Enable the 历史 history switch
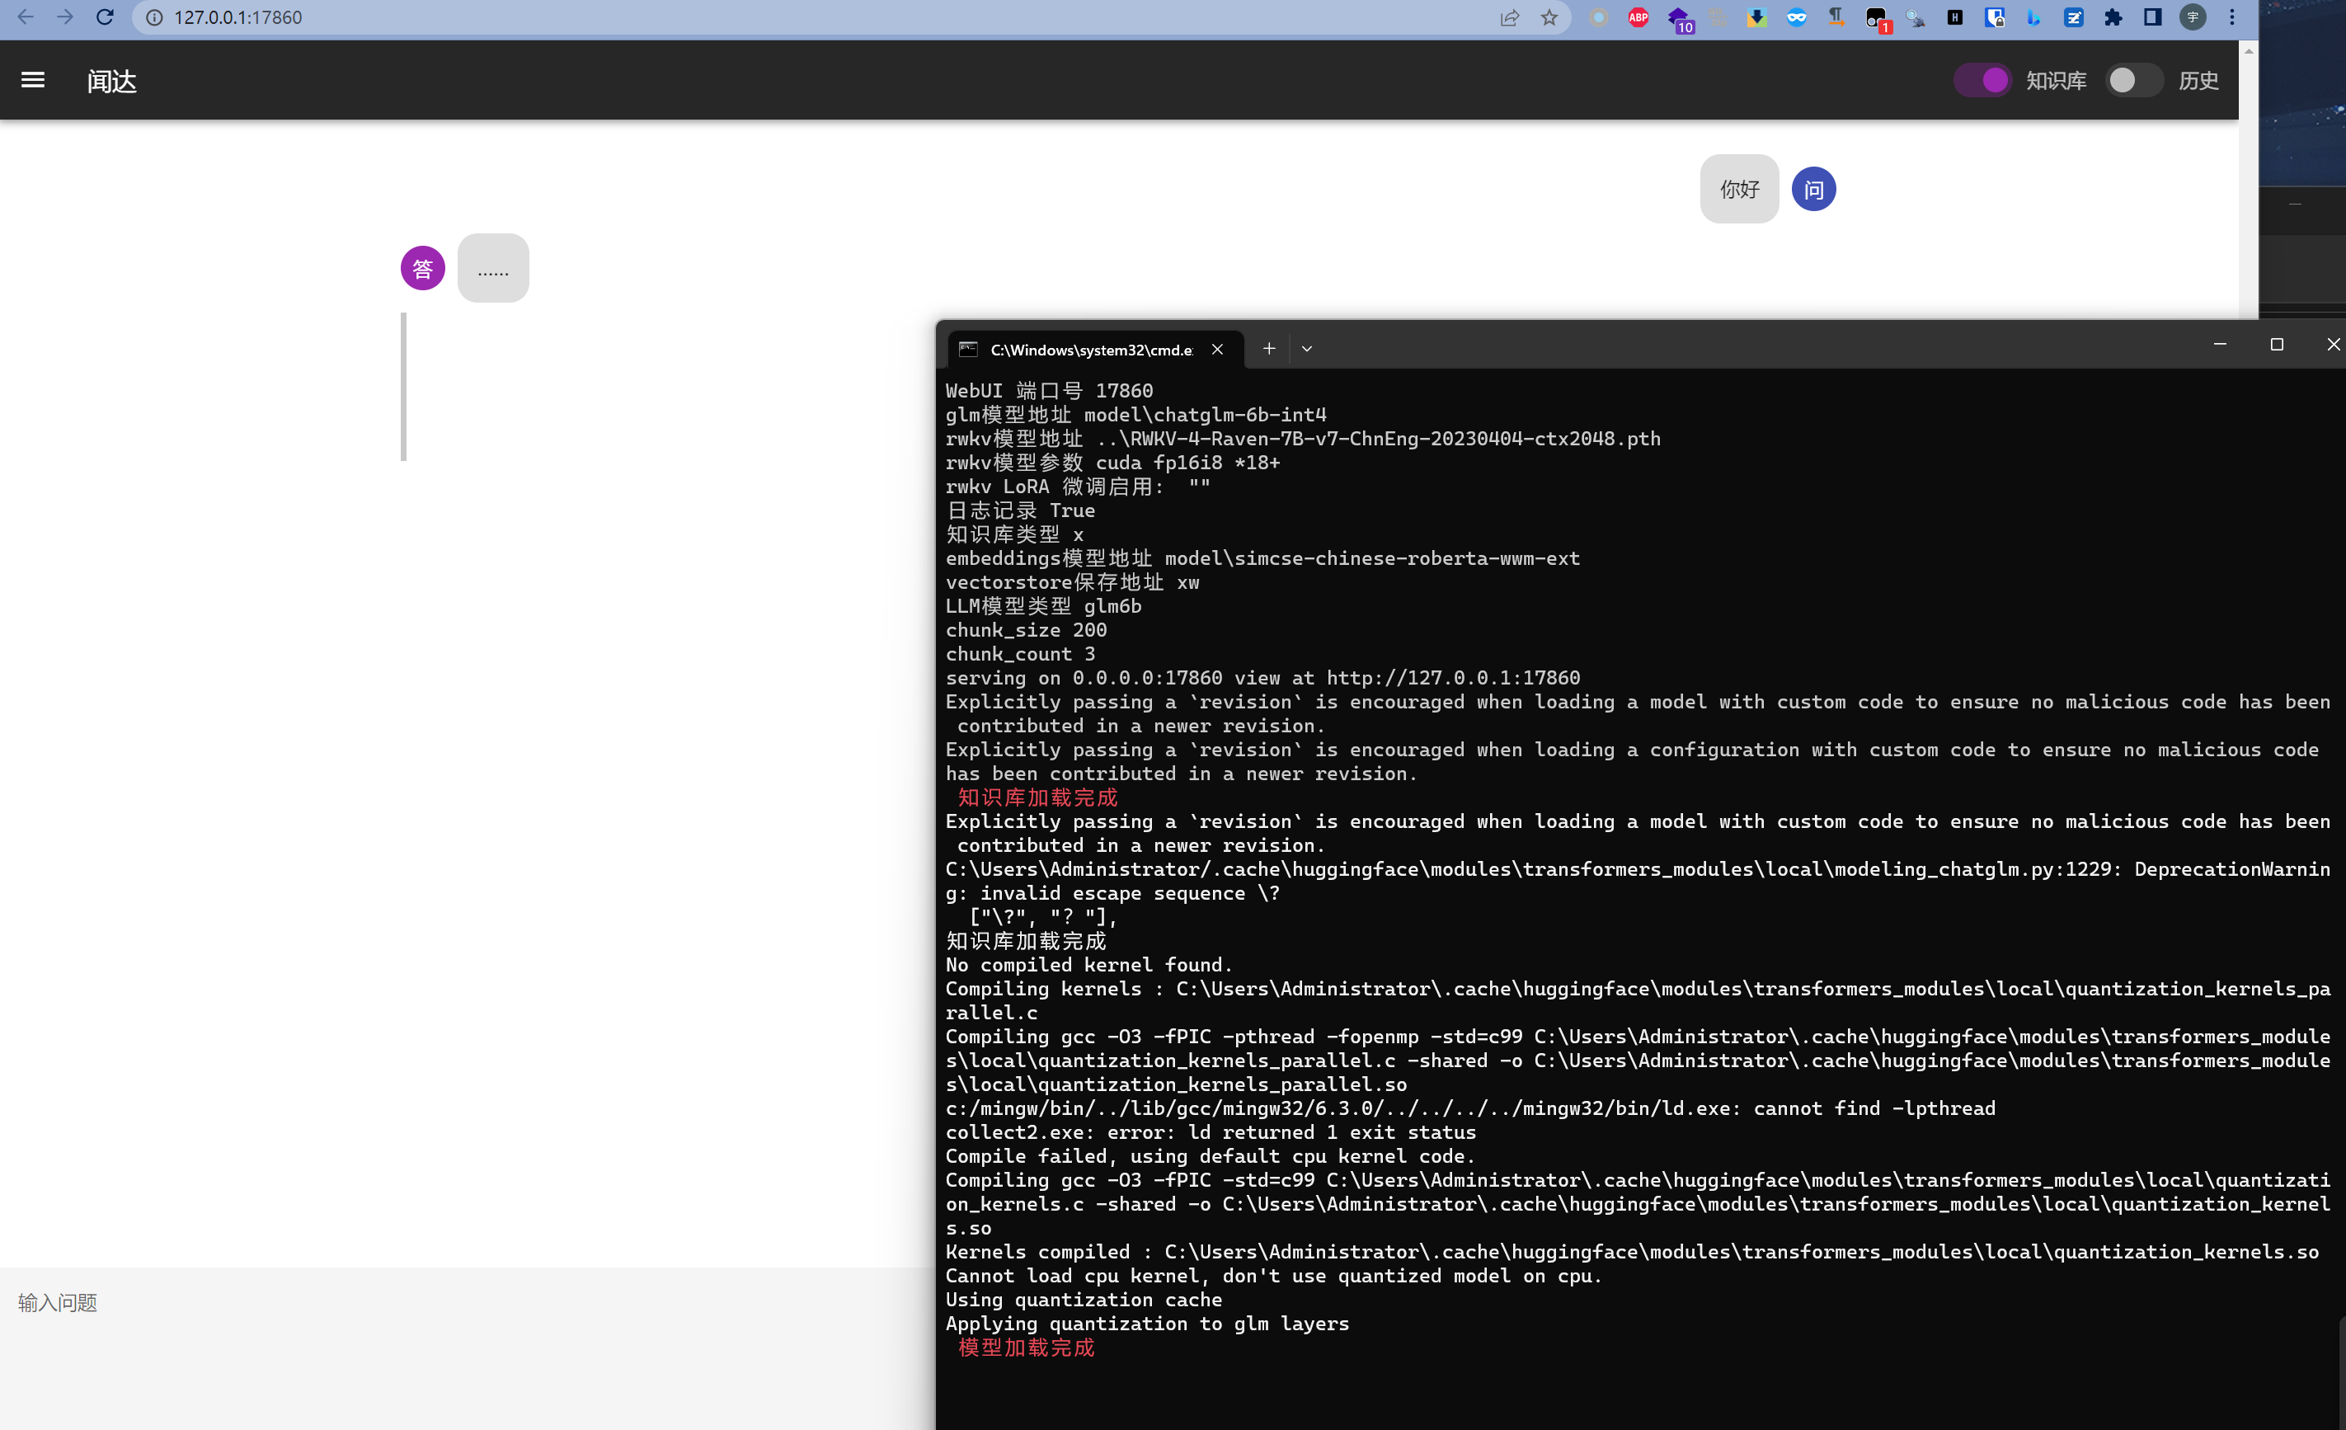 (2134, 81)
